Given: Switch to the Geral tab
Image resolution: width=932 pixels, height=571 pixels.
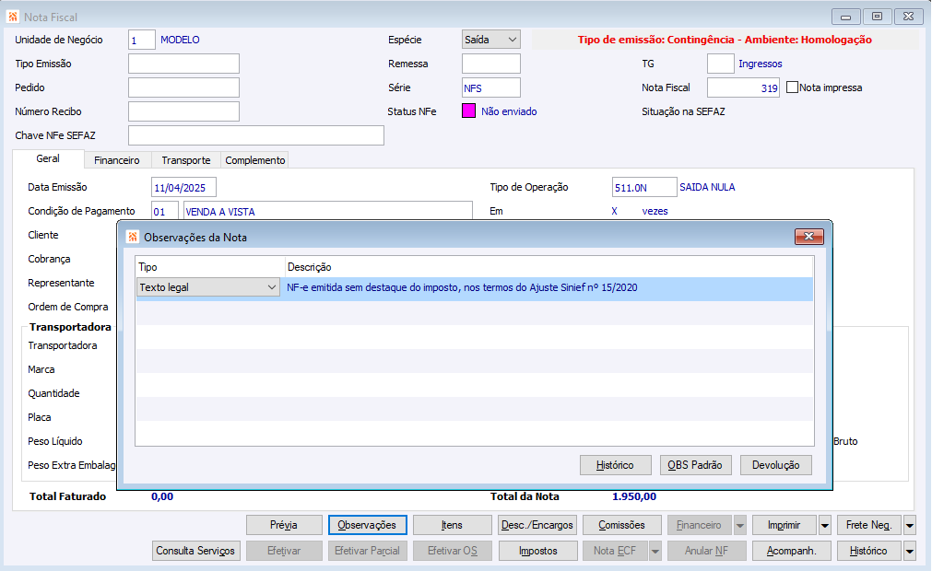Looking at the screenshot, I should pyautogui.click(x=48, y=158).
